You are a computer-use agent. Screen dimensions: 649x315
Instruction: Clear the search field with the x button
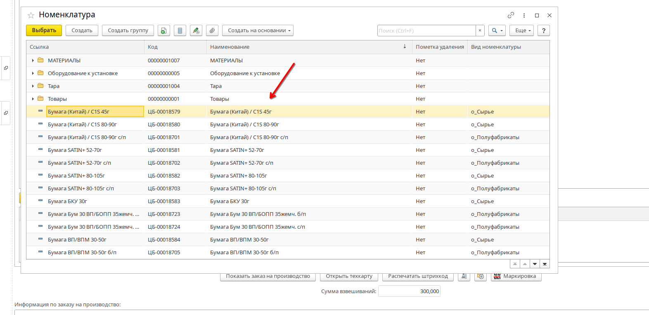(x=480, y=31)
